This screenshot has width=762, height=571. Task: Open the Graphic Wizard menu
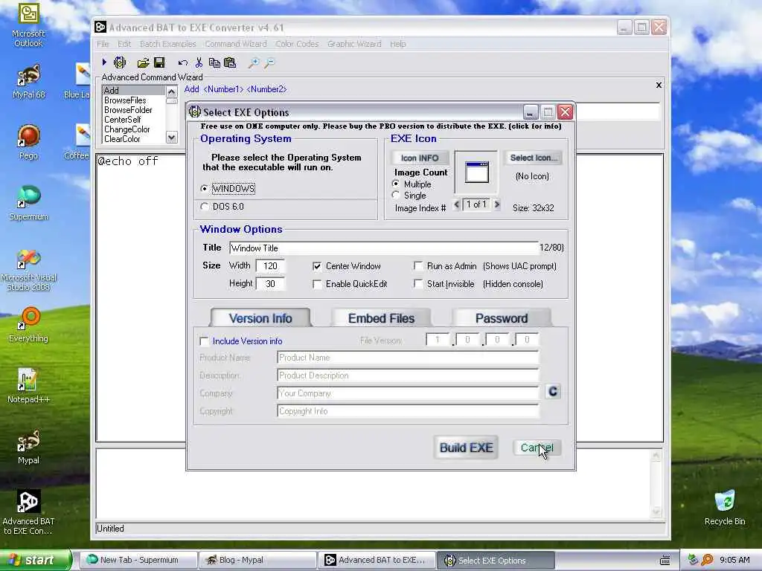click(354, 44)
